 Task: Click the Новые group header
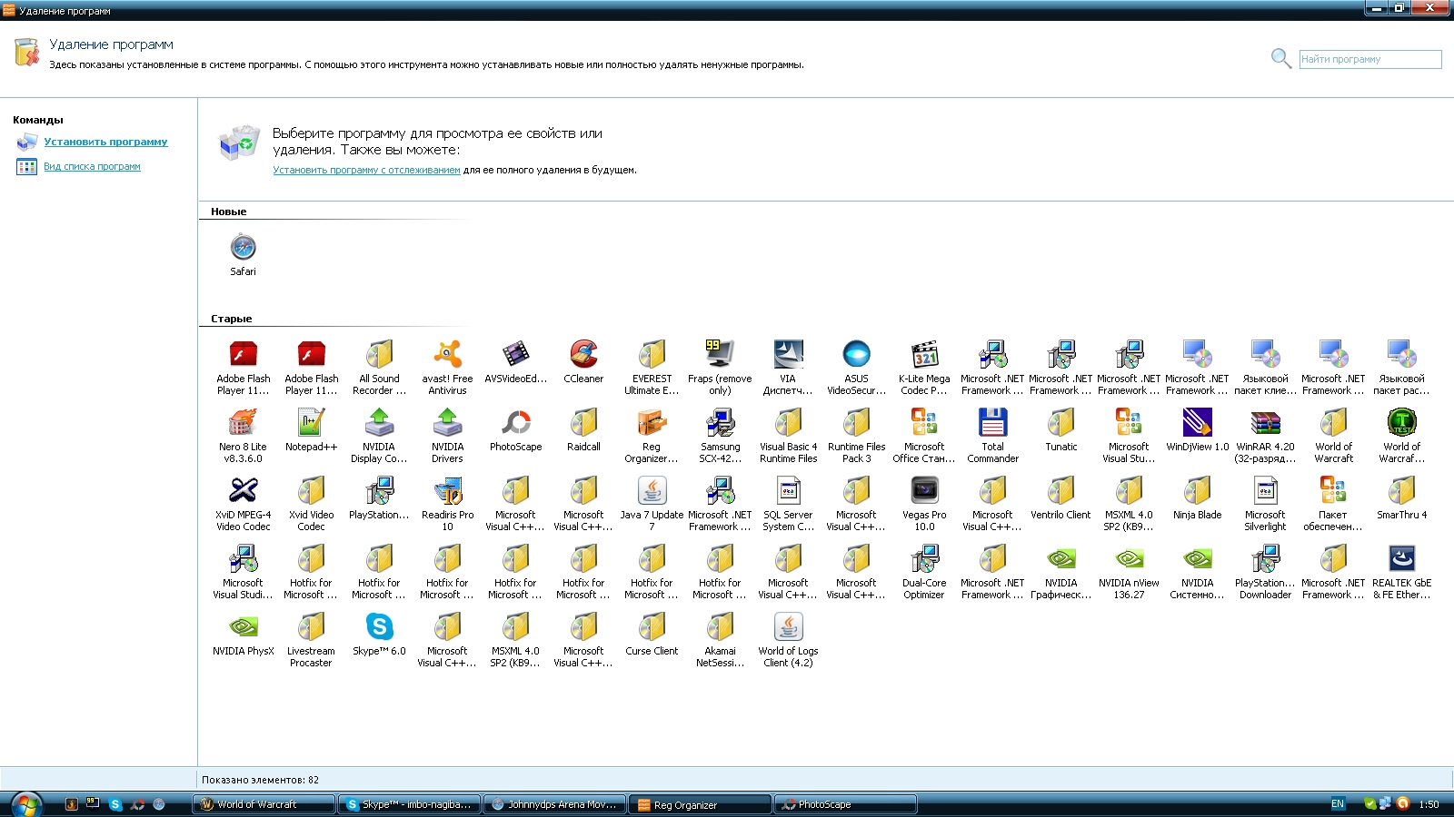click(228, 212)
